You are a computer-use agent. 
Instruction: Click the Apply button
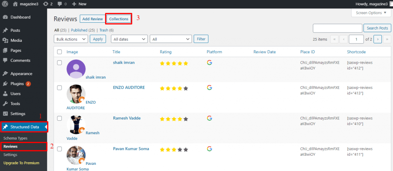point(98,39)
